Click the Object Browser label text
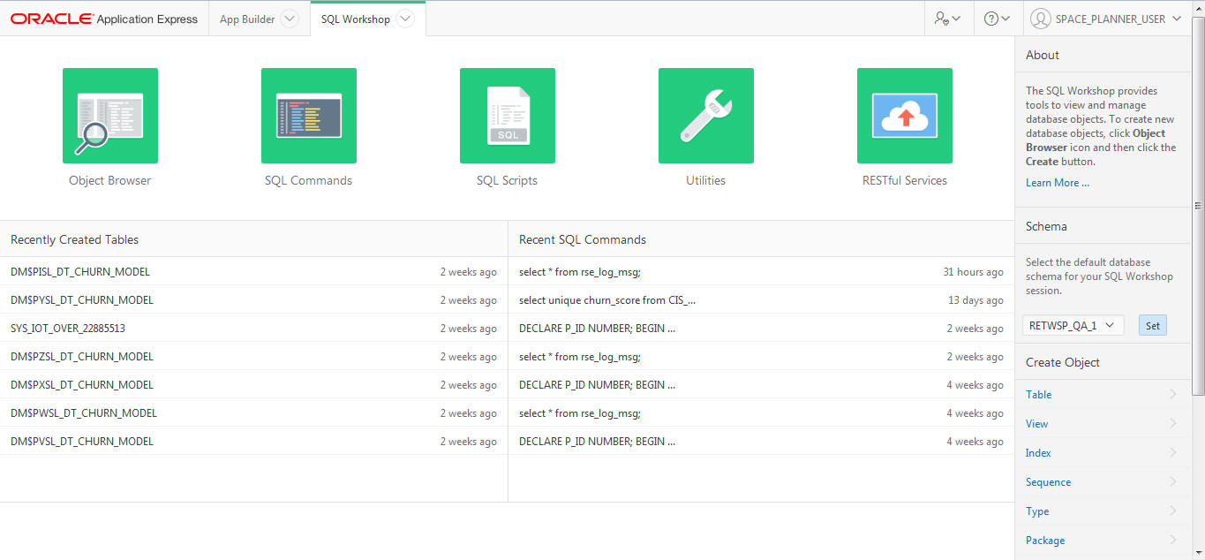This screenshot has width=1205, height=560. point(110,180)
